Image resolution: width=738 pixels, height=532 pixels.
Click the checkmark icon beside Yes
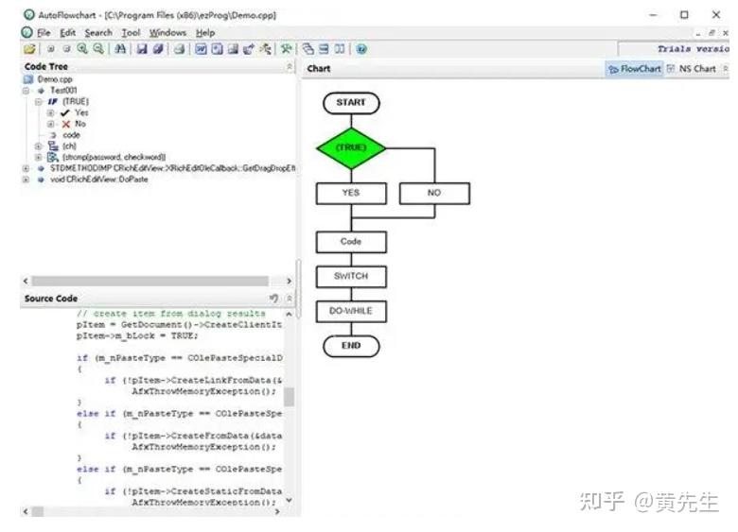coord(65,112)
